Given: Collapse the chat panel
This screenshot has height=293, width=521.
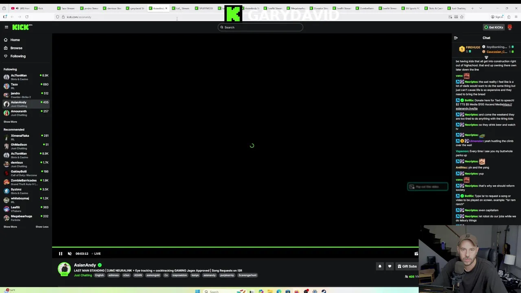Looking at the screenshot, I should tap(455, 38).
